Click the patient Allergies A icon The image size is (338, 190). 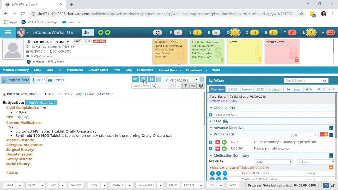click(29, 62)
